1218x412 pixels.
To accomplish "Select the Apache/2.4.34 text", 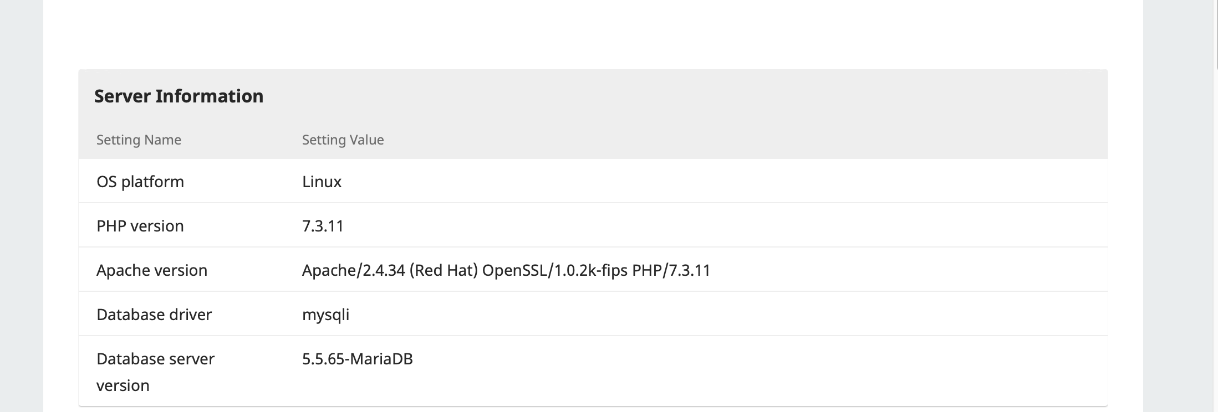I will tap(354, 270).
